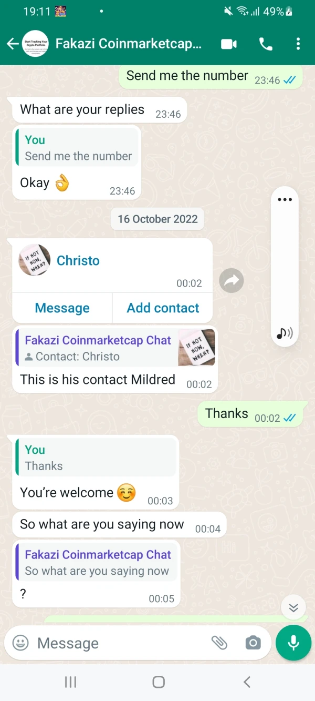Open the Fakazi chat profile picture

pyautogui.click(x=35, y=44)
